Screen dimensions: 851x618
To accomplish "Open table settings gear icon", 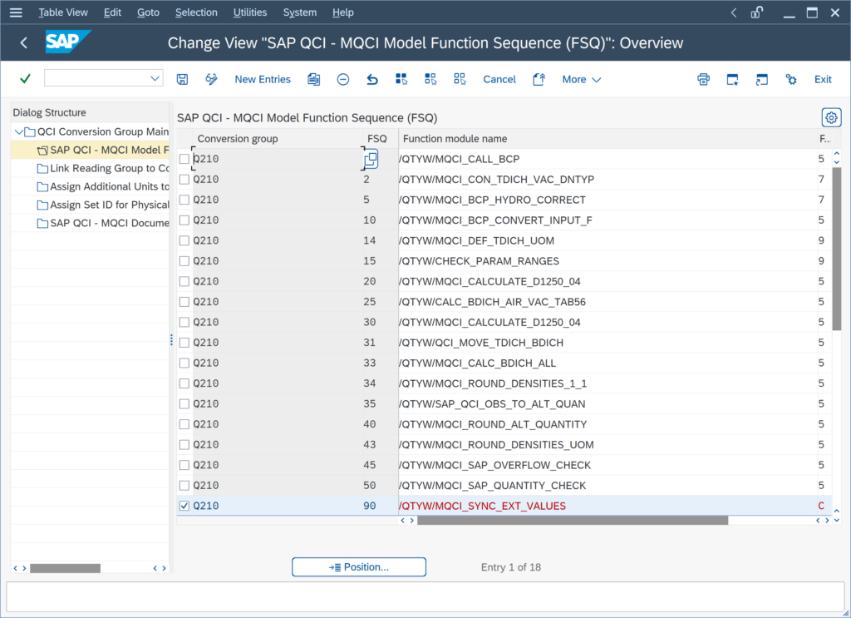I will click(x=831, y=117).
